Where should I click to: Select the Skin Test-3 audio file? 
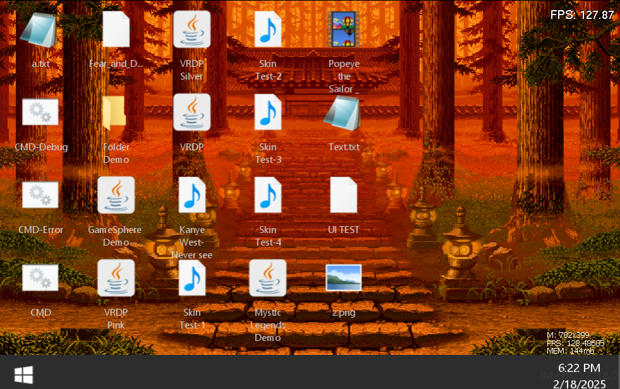(268, 112)
